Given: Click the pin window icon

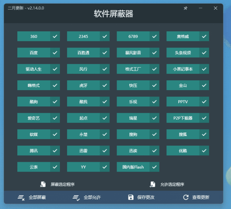Looking at the screenshot, I should [x=185, y=8].
